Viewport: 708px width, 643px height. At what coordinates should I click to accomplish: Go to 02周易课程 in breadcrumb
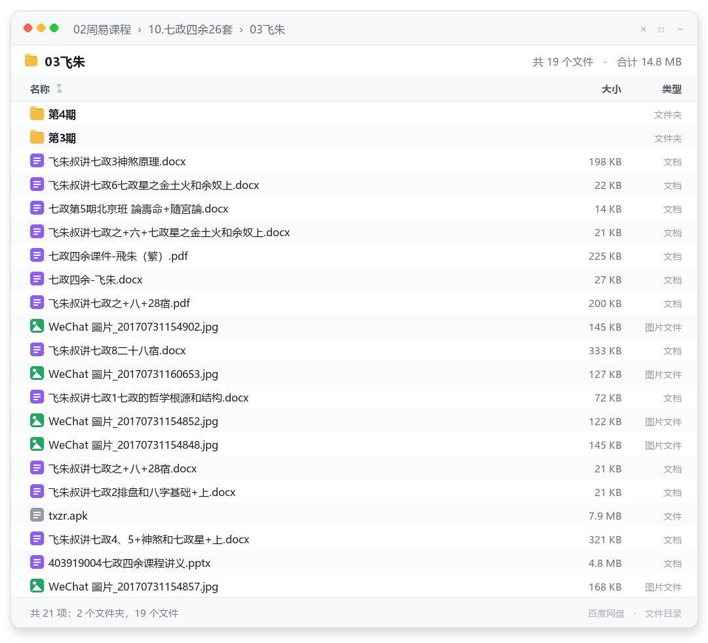102,30
